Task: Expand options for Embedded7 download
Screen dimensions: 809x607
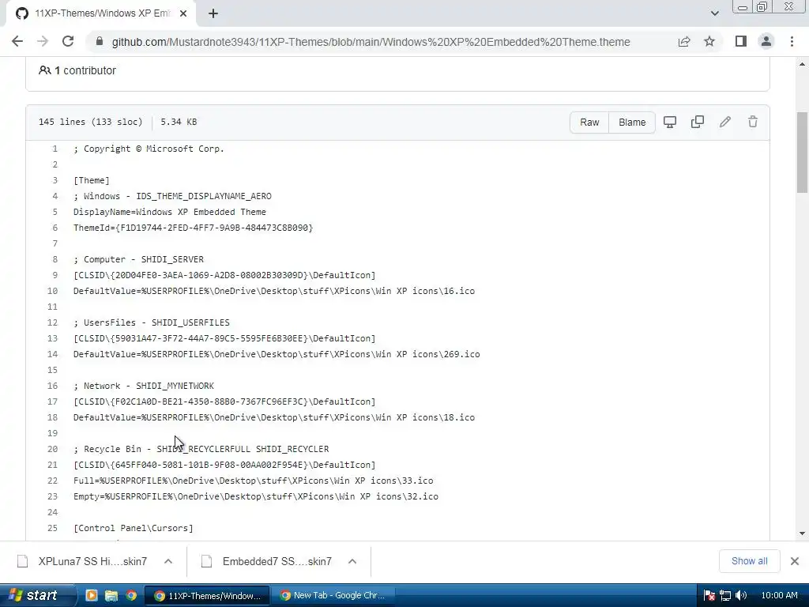Action: (x=352, y=561)
